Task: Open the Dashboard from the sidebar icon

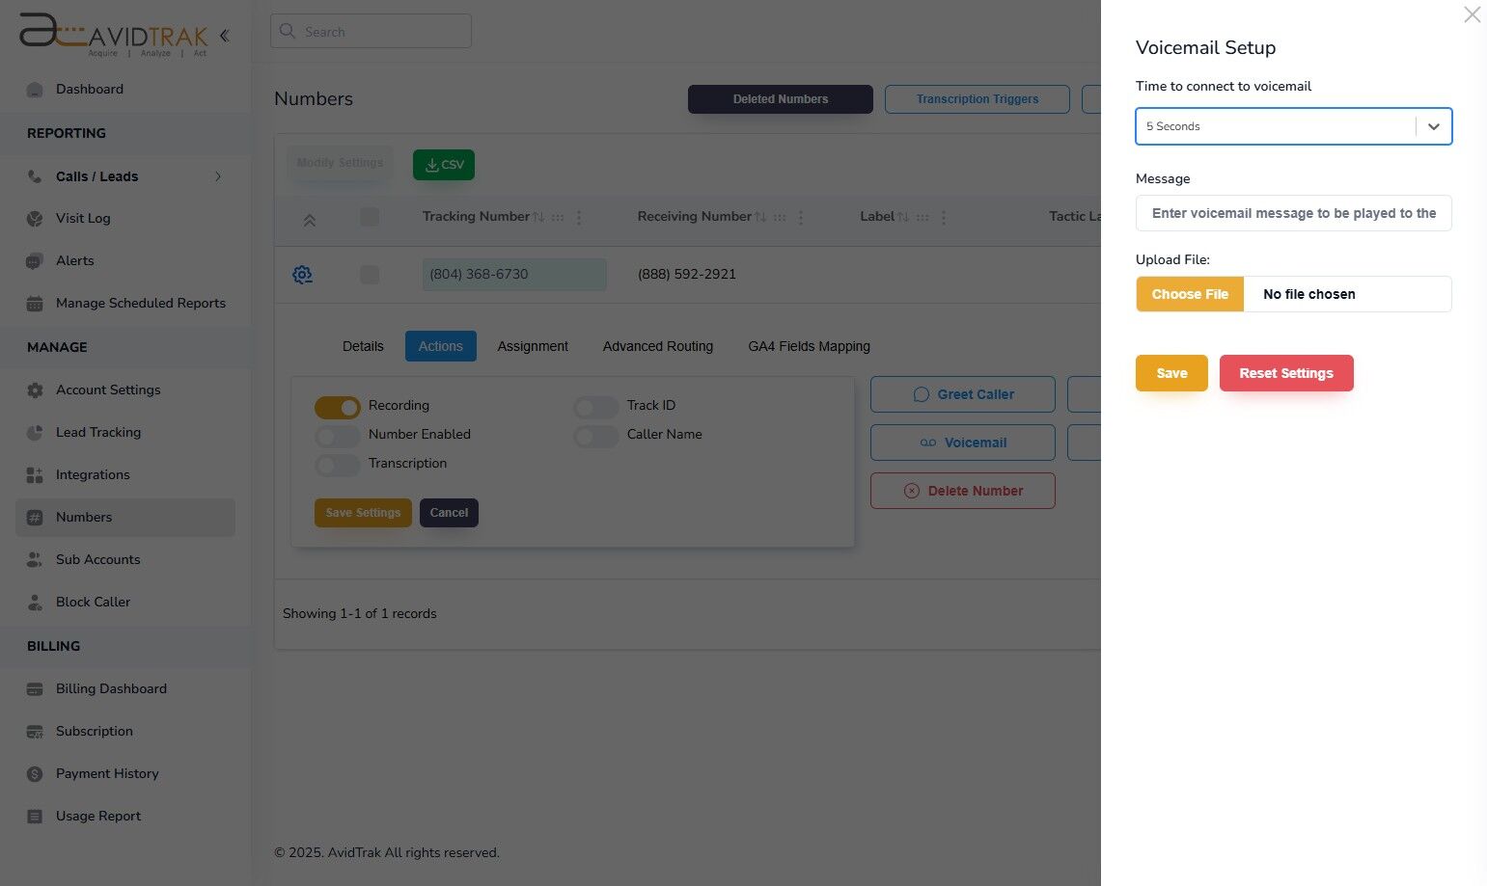Action: 35,89
